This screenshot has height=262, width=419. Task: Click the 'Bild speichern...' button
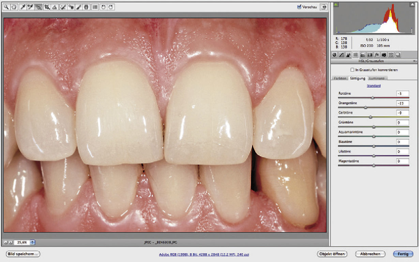(23, 254)
